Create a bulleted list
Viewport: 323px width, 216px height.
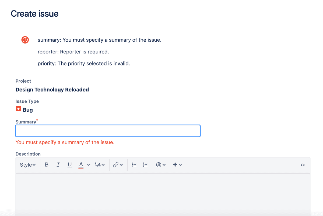point(134,164)
